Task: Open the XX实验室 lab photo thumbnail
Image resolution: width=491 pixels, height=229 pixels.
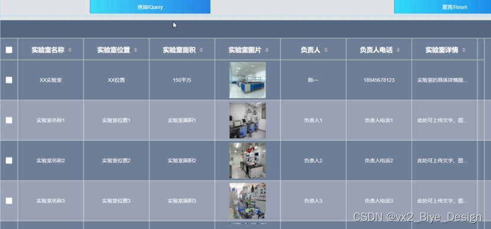Action: [247, 80]
